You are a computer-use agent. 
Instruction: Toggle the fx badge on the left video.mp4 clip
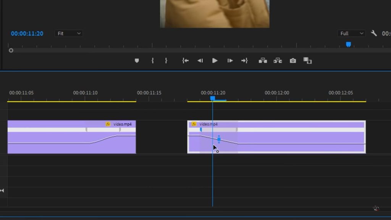(x=108, y=124)
